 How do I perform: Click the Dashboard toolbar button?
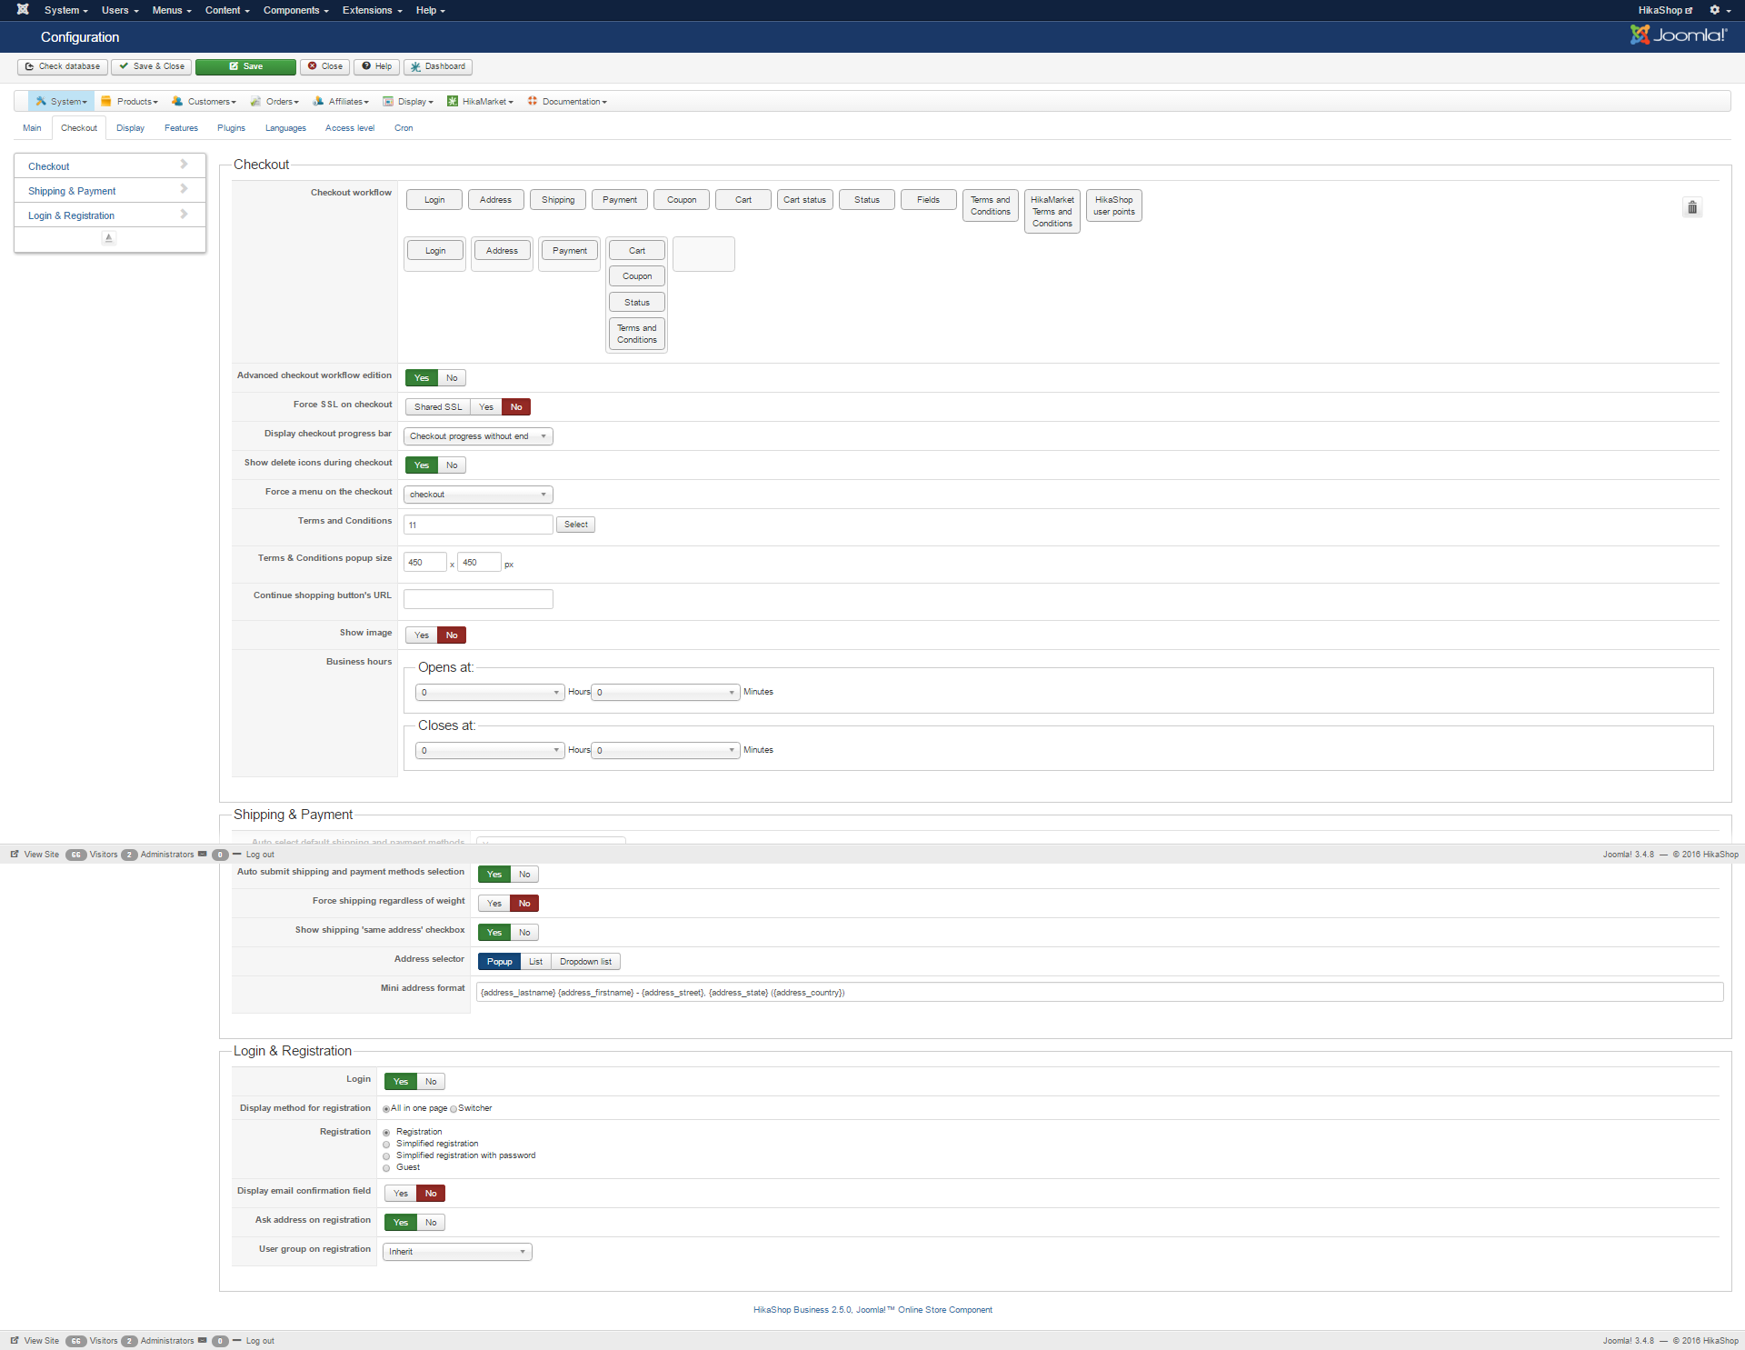(x=437, y=66)
